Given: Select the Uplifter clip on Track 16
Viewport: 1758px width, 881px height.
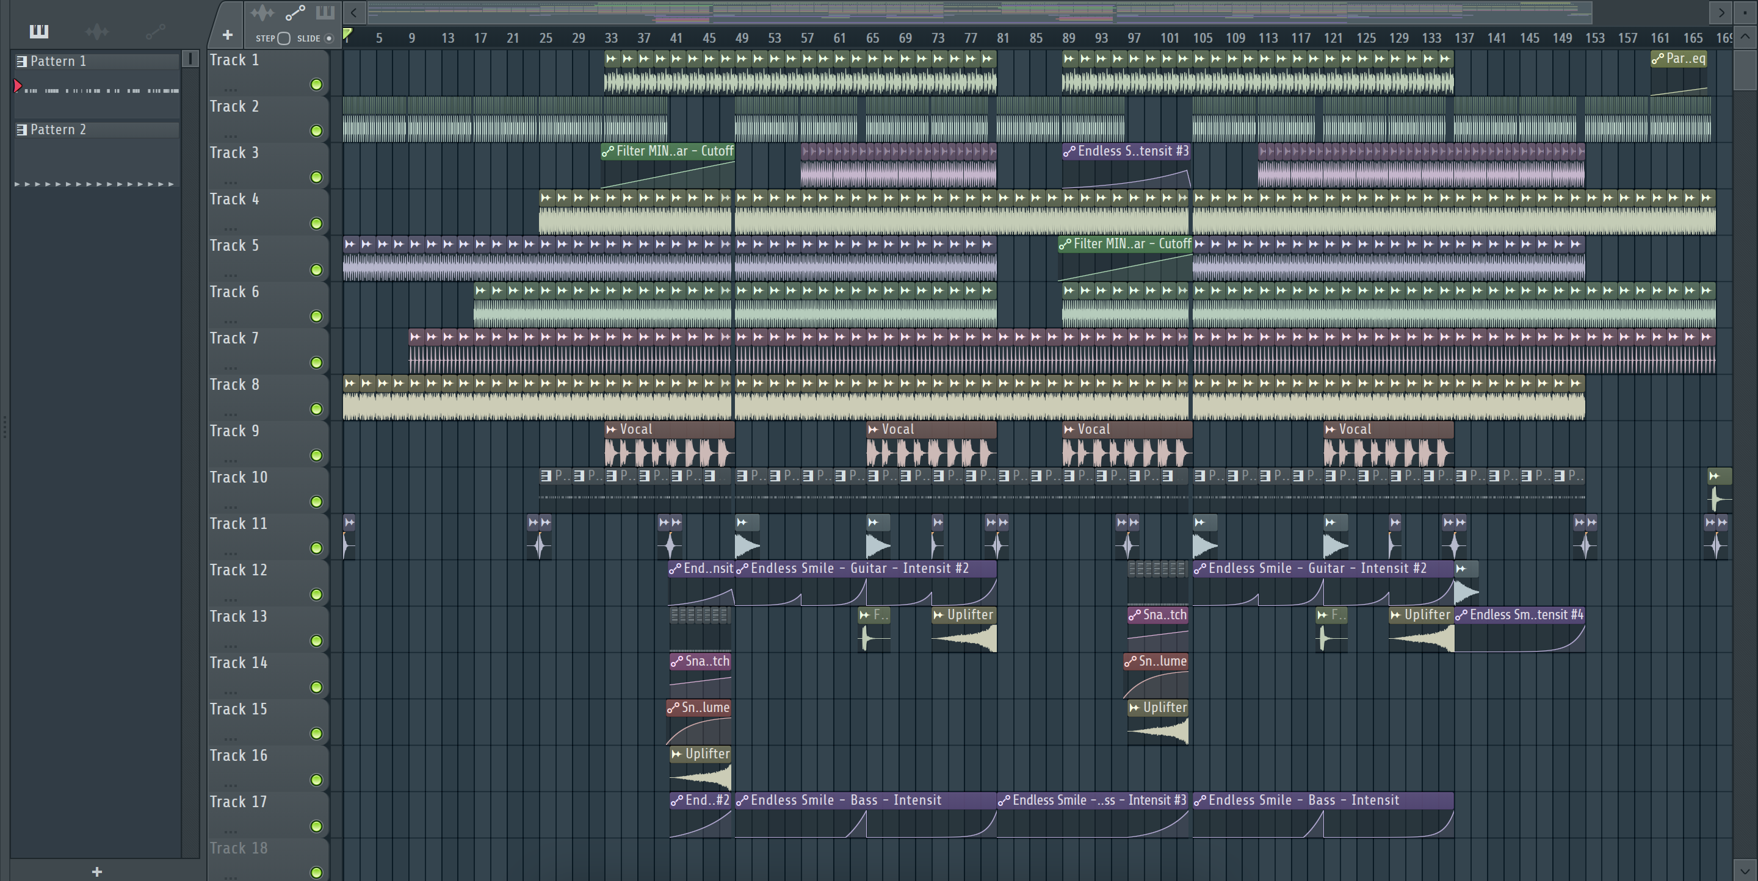Looking at the screenshot, I should pyautogui.click(x=700, y=768).
